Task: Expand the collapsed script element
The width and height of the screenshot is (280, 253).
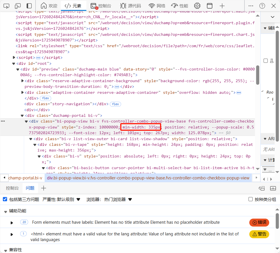Action: [x=14, y=57]
